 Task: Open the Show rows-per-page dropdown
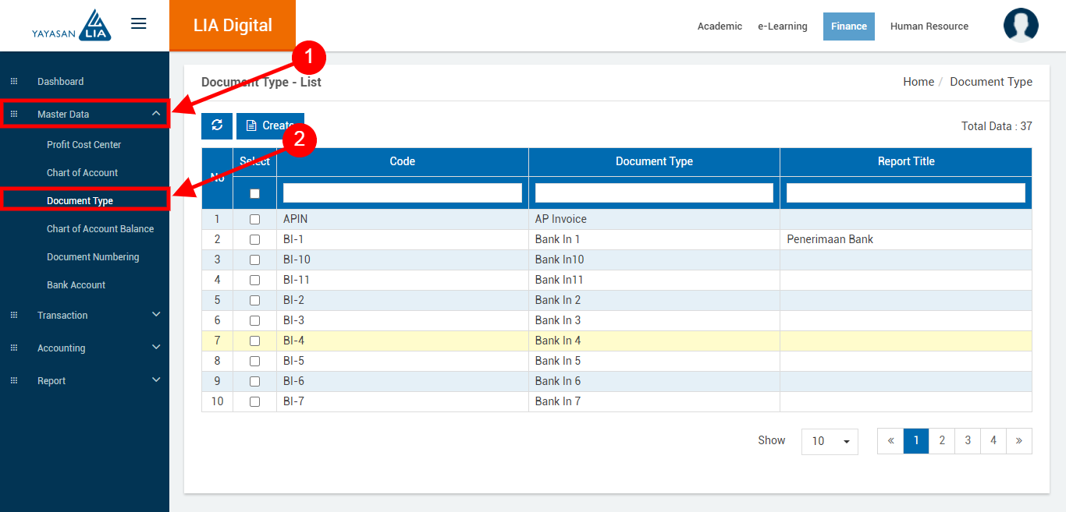[829, 442]
